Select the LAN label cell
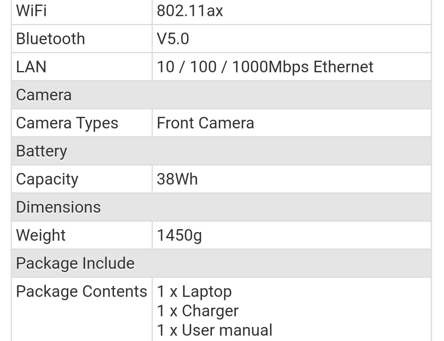Screen dimensions: 444x341 click(x=82, y=67)
